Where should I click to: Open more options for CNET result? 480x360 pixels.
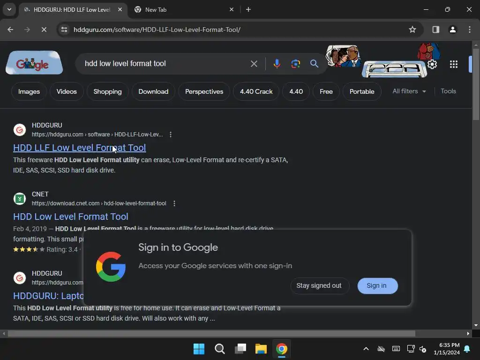(174, 203)
